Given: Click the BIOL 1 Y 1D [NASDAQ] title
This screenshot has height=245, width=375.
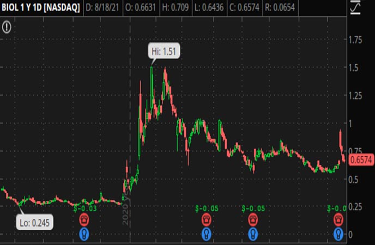Looking at the screenshot, I should coord(41,8).
